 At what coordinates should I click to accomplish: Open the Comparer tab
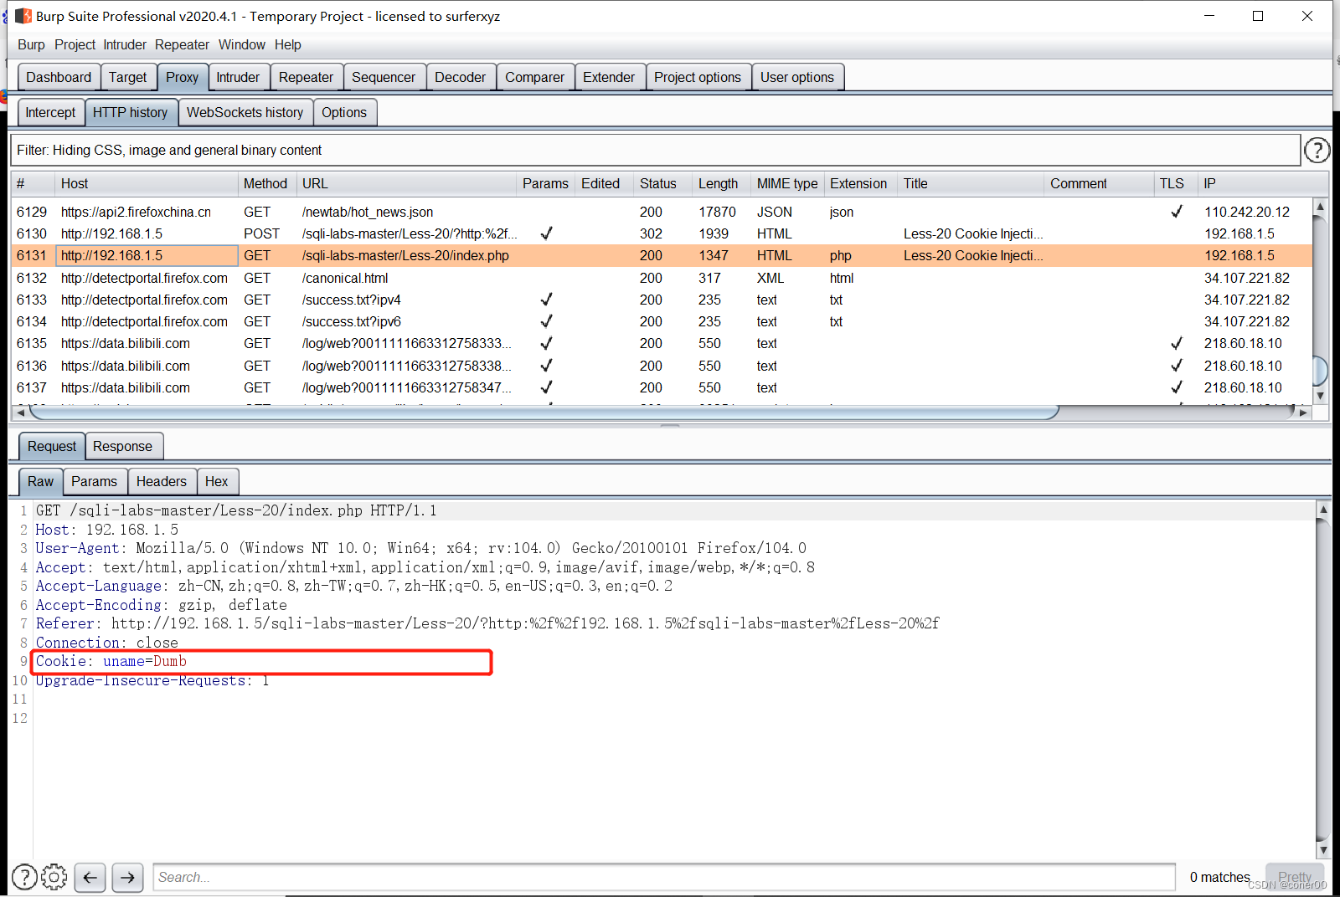pyautogui.click(x=534, y=77)
